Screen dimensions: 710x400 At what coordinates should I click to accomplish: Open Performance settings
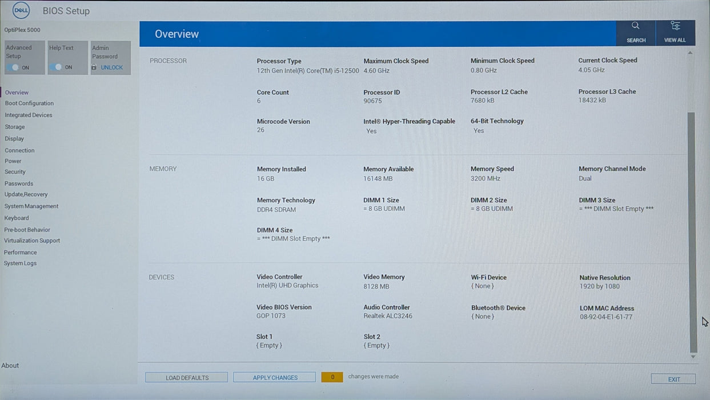click(x=21, y=253)
